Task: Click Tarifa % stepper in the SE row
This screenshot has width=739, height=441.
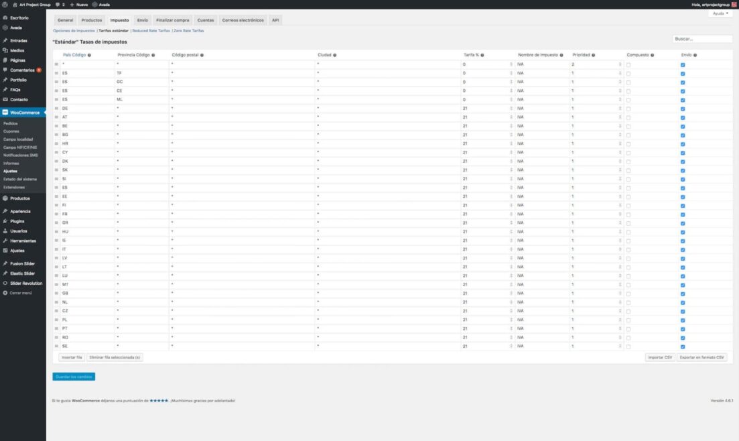Action: click(x=511, y=346)
